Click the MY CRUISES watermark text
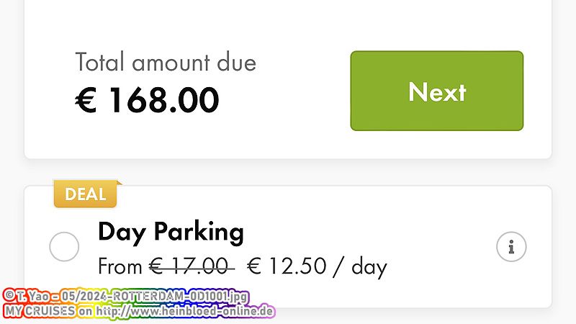The width and height of the screenshot is (576, 324). (x=40, y=311)
